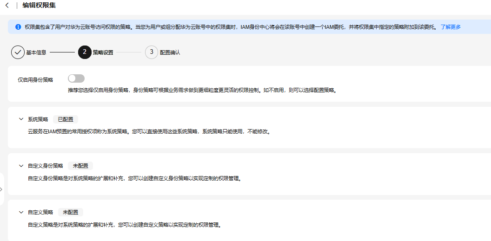Click the 系统策略 heading
The height and width of the screenshot is (241, 491).
point(38,119)
